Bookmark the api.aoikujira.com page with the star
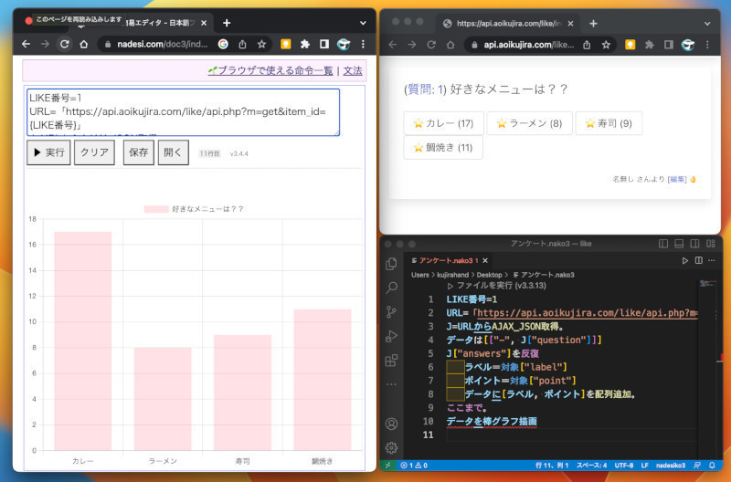 pos(606,45)
